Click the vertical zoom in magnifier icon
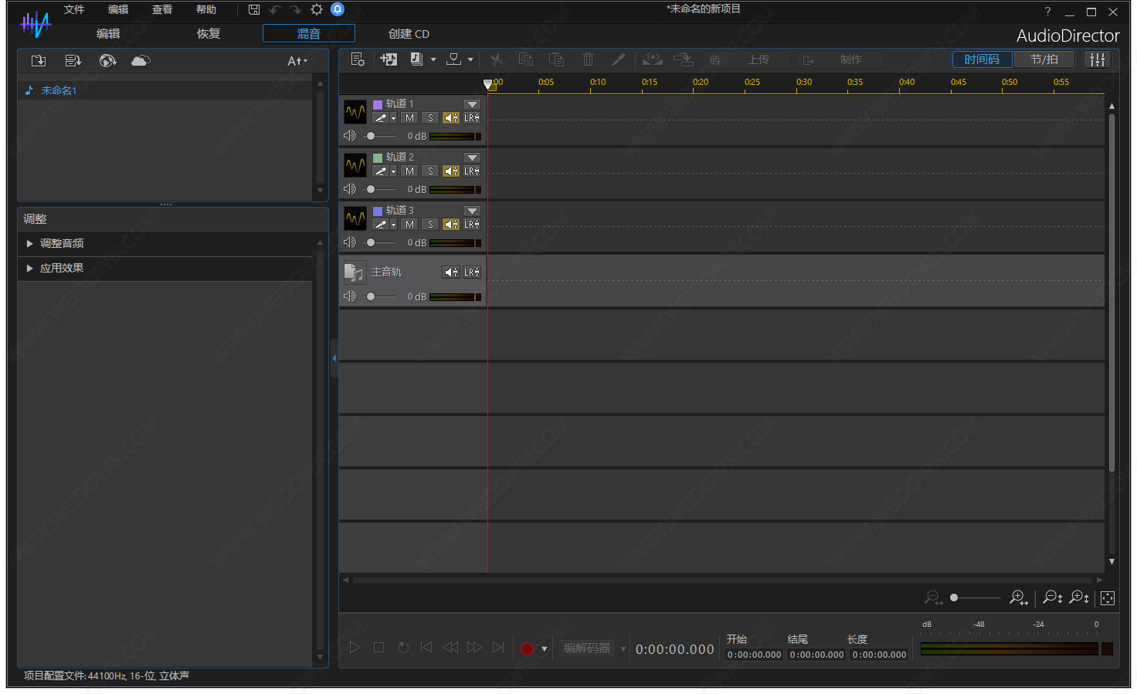Image resolution: width=1137 pixels, height=694 pixels. pyautogui.click(x=1079, y=598)
